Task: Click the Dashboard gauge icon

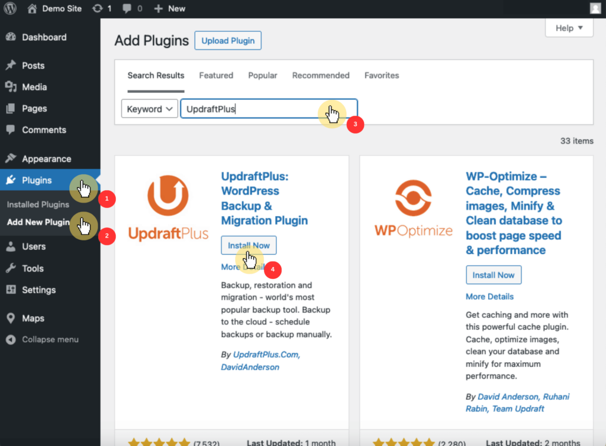Action: 11,37
